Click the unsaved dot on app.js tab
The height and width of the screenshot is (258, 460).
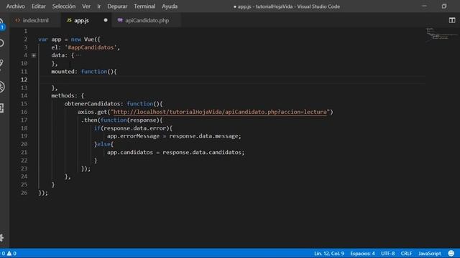[x=106, y=20]
